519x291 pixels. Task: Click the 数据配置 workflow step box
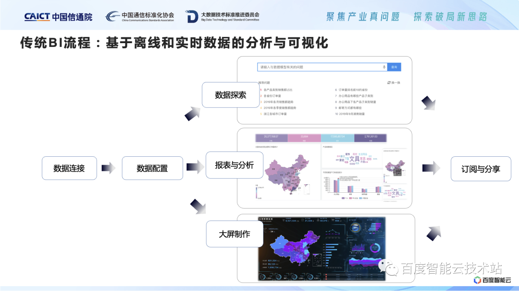[152, 168]
